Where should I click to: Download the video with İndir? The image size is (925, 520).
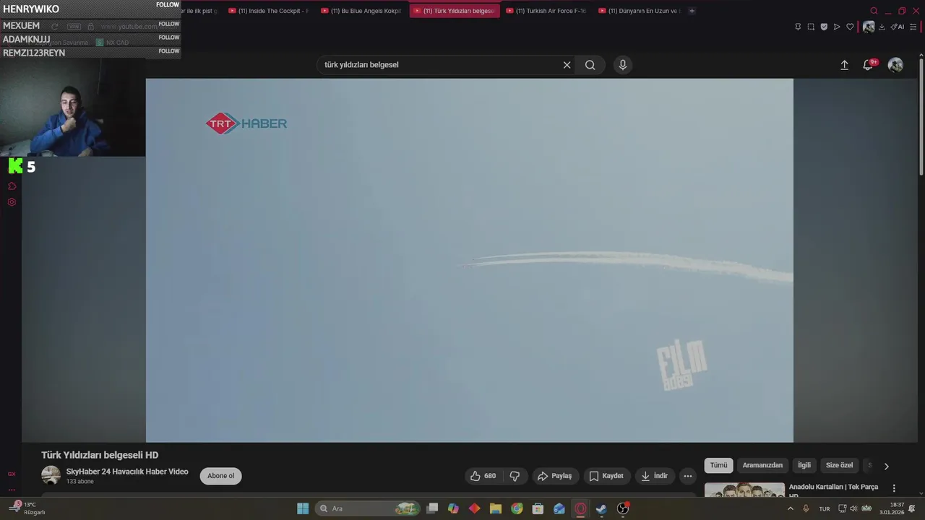point(655,476)
